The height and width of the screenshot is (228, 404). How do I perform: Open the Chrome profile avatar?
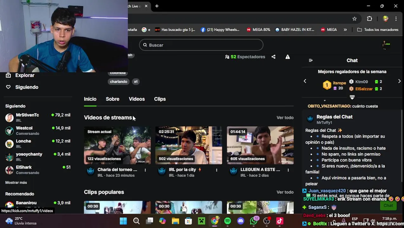point(386,19)
